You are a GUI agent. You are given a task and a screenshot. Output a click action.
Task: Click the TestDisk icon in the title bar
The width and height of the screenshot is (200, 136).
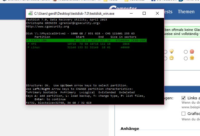tap(31, 13)
